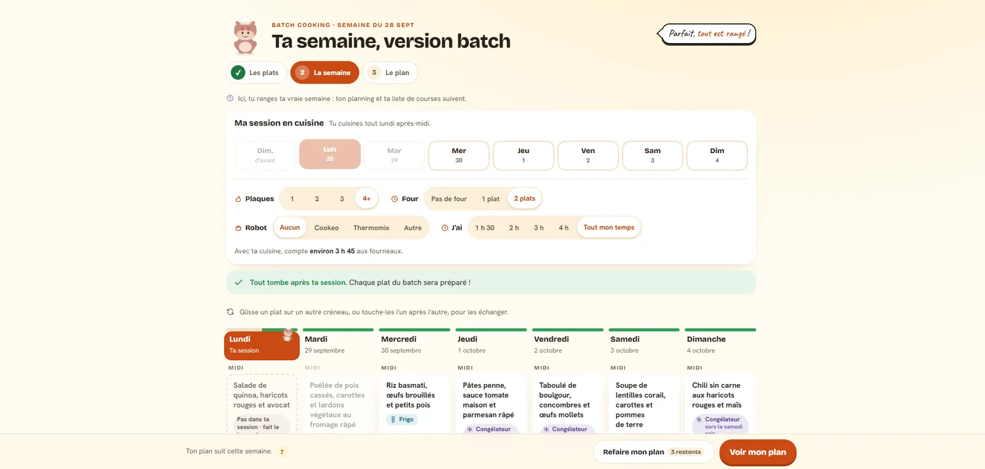Image resolution: width=985 pixels, height=469 pixels.
Task: Select 'Tout mon temps' time option
Action: (609, 227)
